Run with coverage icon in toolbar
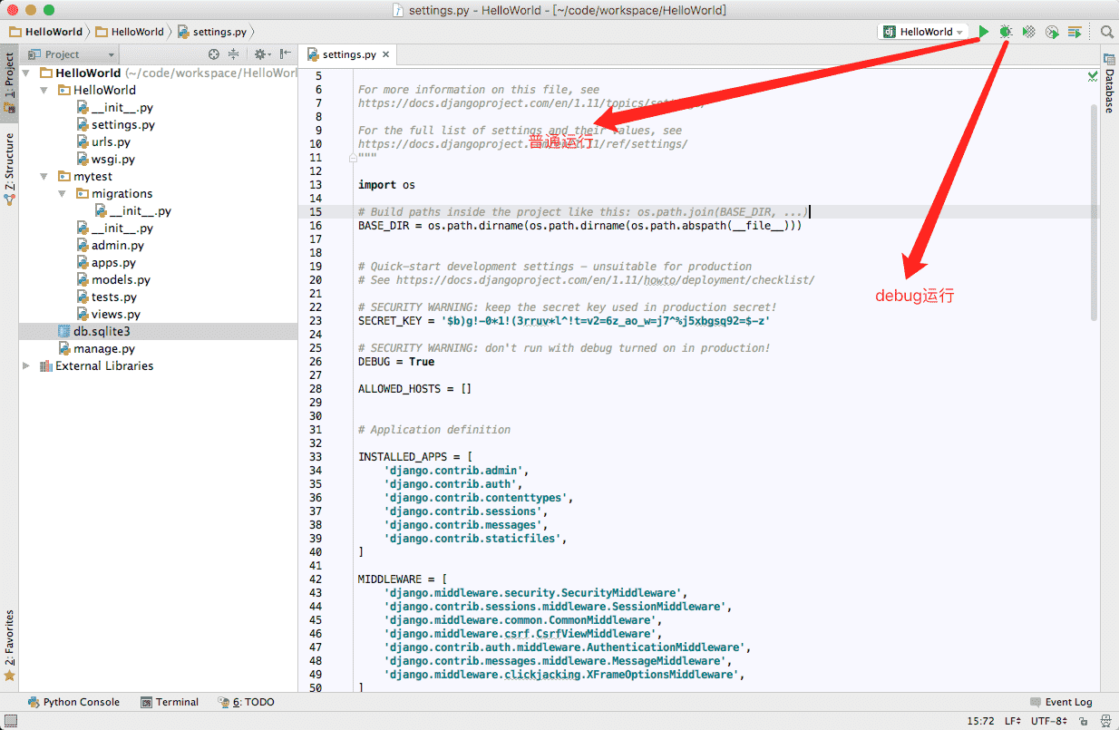Image resolution: width=1119 pixels, height=730 pixels. pyautogui.click(x=1029, y=32)
